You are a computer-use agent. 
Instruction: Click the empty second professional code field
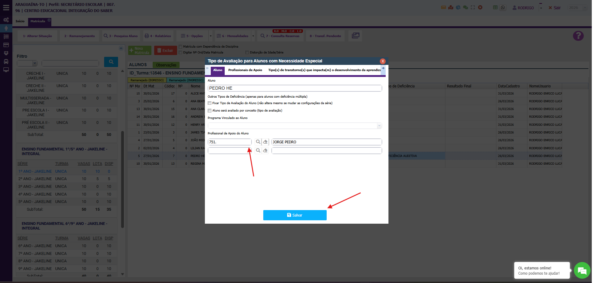click(229, 150)
